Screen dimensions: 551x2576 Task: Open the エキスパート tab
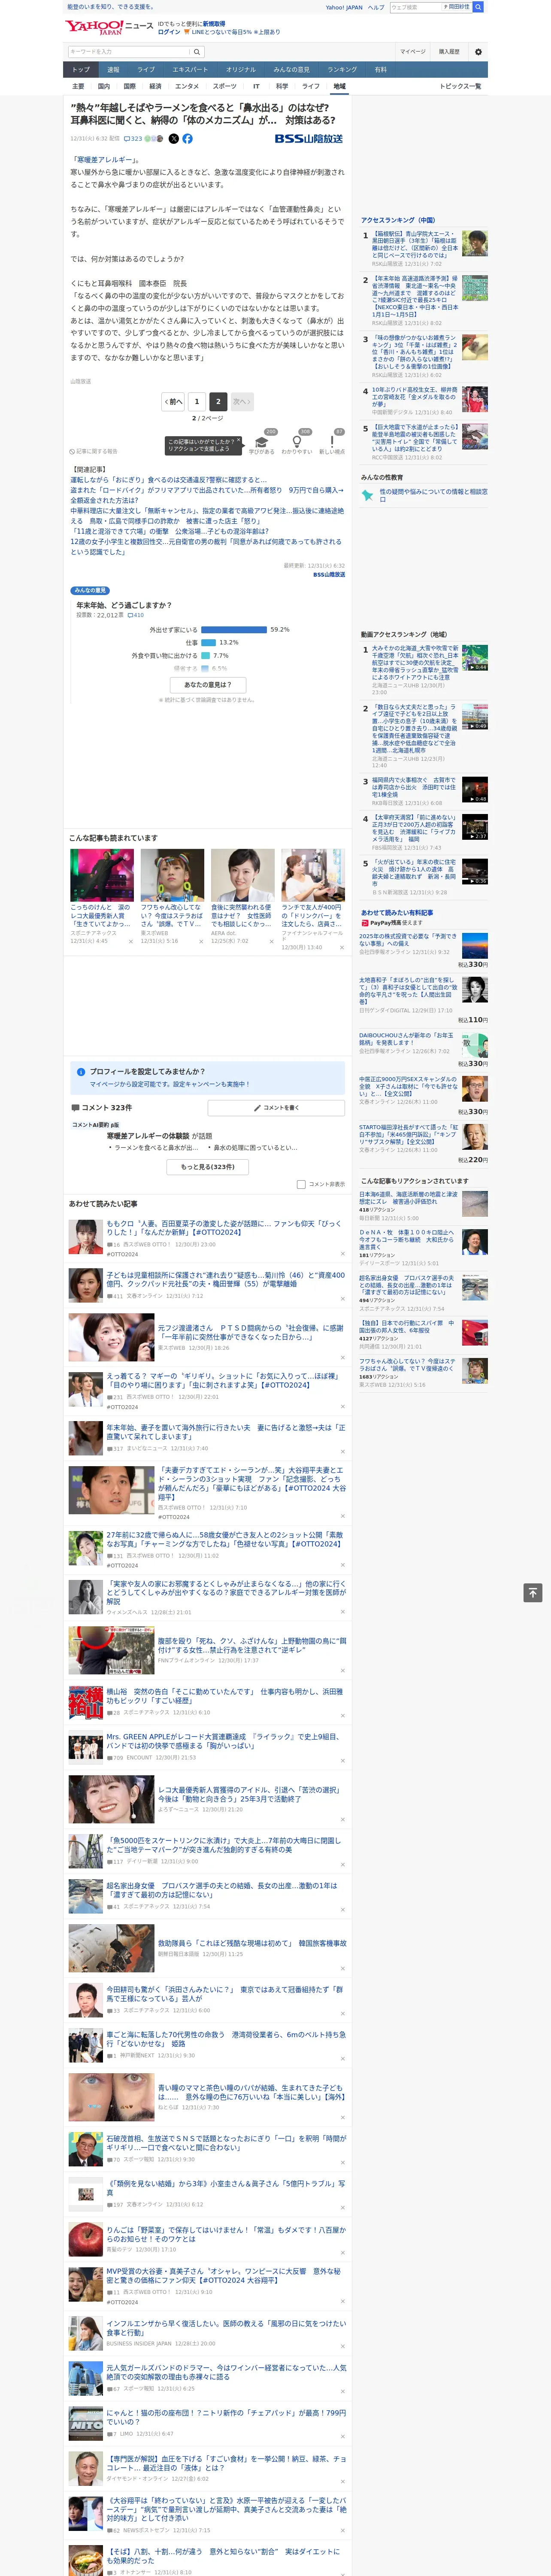[x=190, y=70]
